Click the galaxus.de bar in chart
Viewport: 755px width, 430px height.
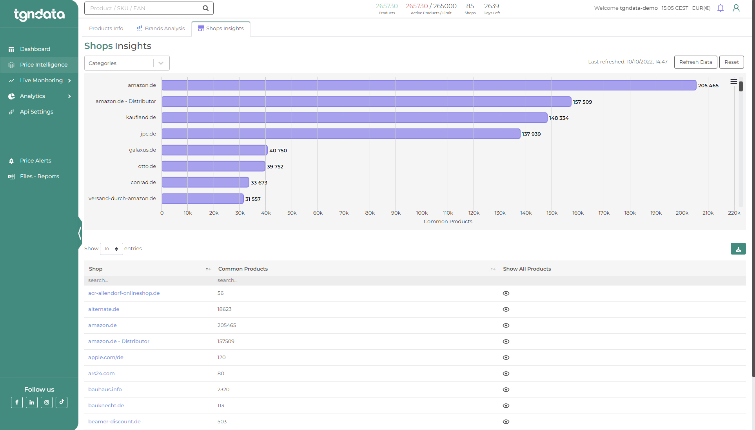click(x=215, y=150)
